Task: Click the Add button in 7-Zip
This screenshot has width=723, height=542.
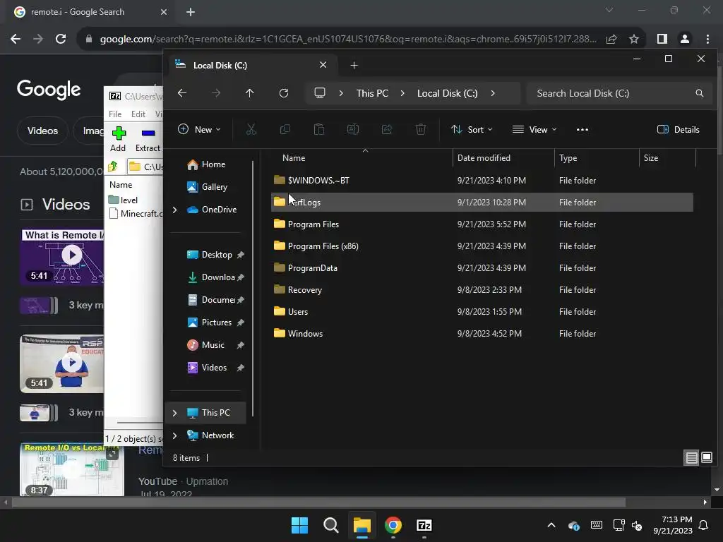Action: pyautogui.click(x=119, y=139)
